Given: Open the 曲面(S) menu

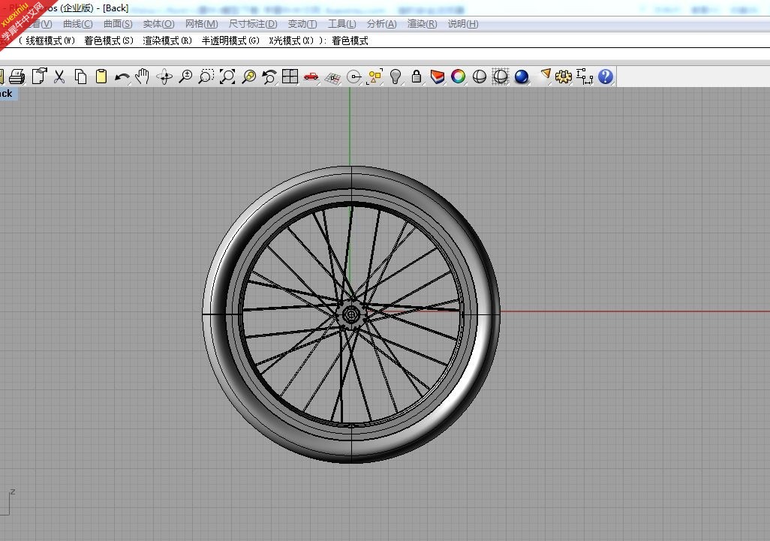Looking at the screenshot, I should pos(118,23).
